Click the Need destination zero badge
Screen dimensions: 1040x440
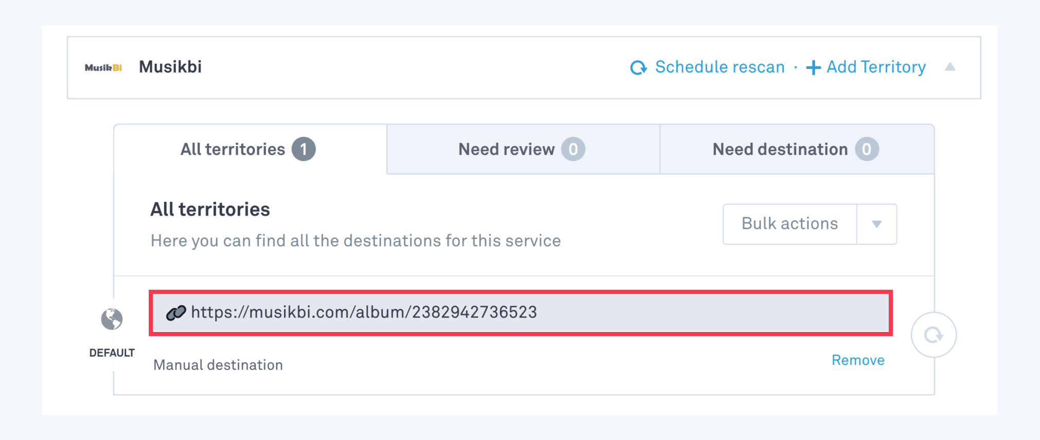[867, 149]
